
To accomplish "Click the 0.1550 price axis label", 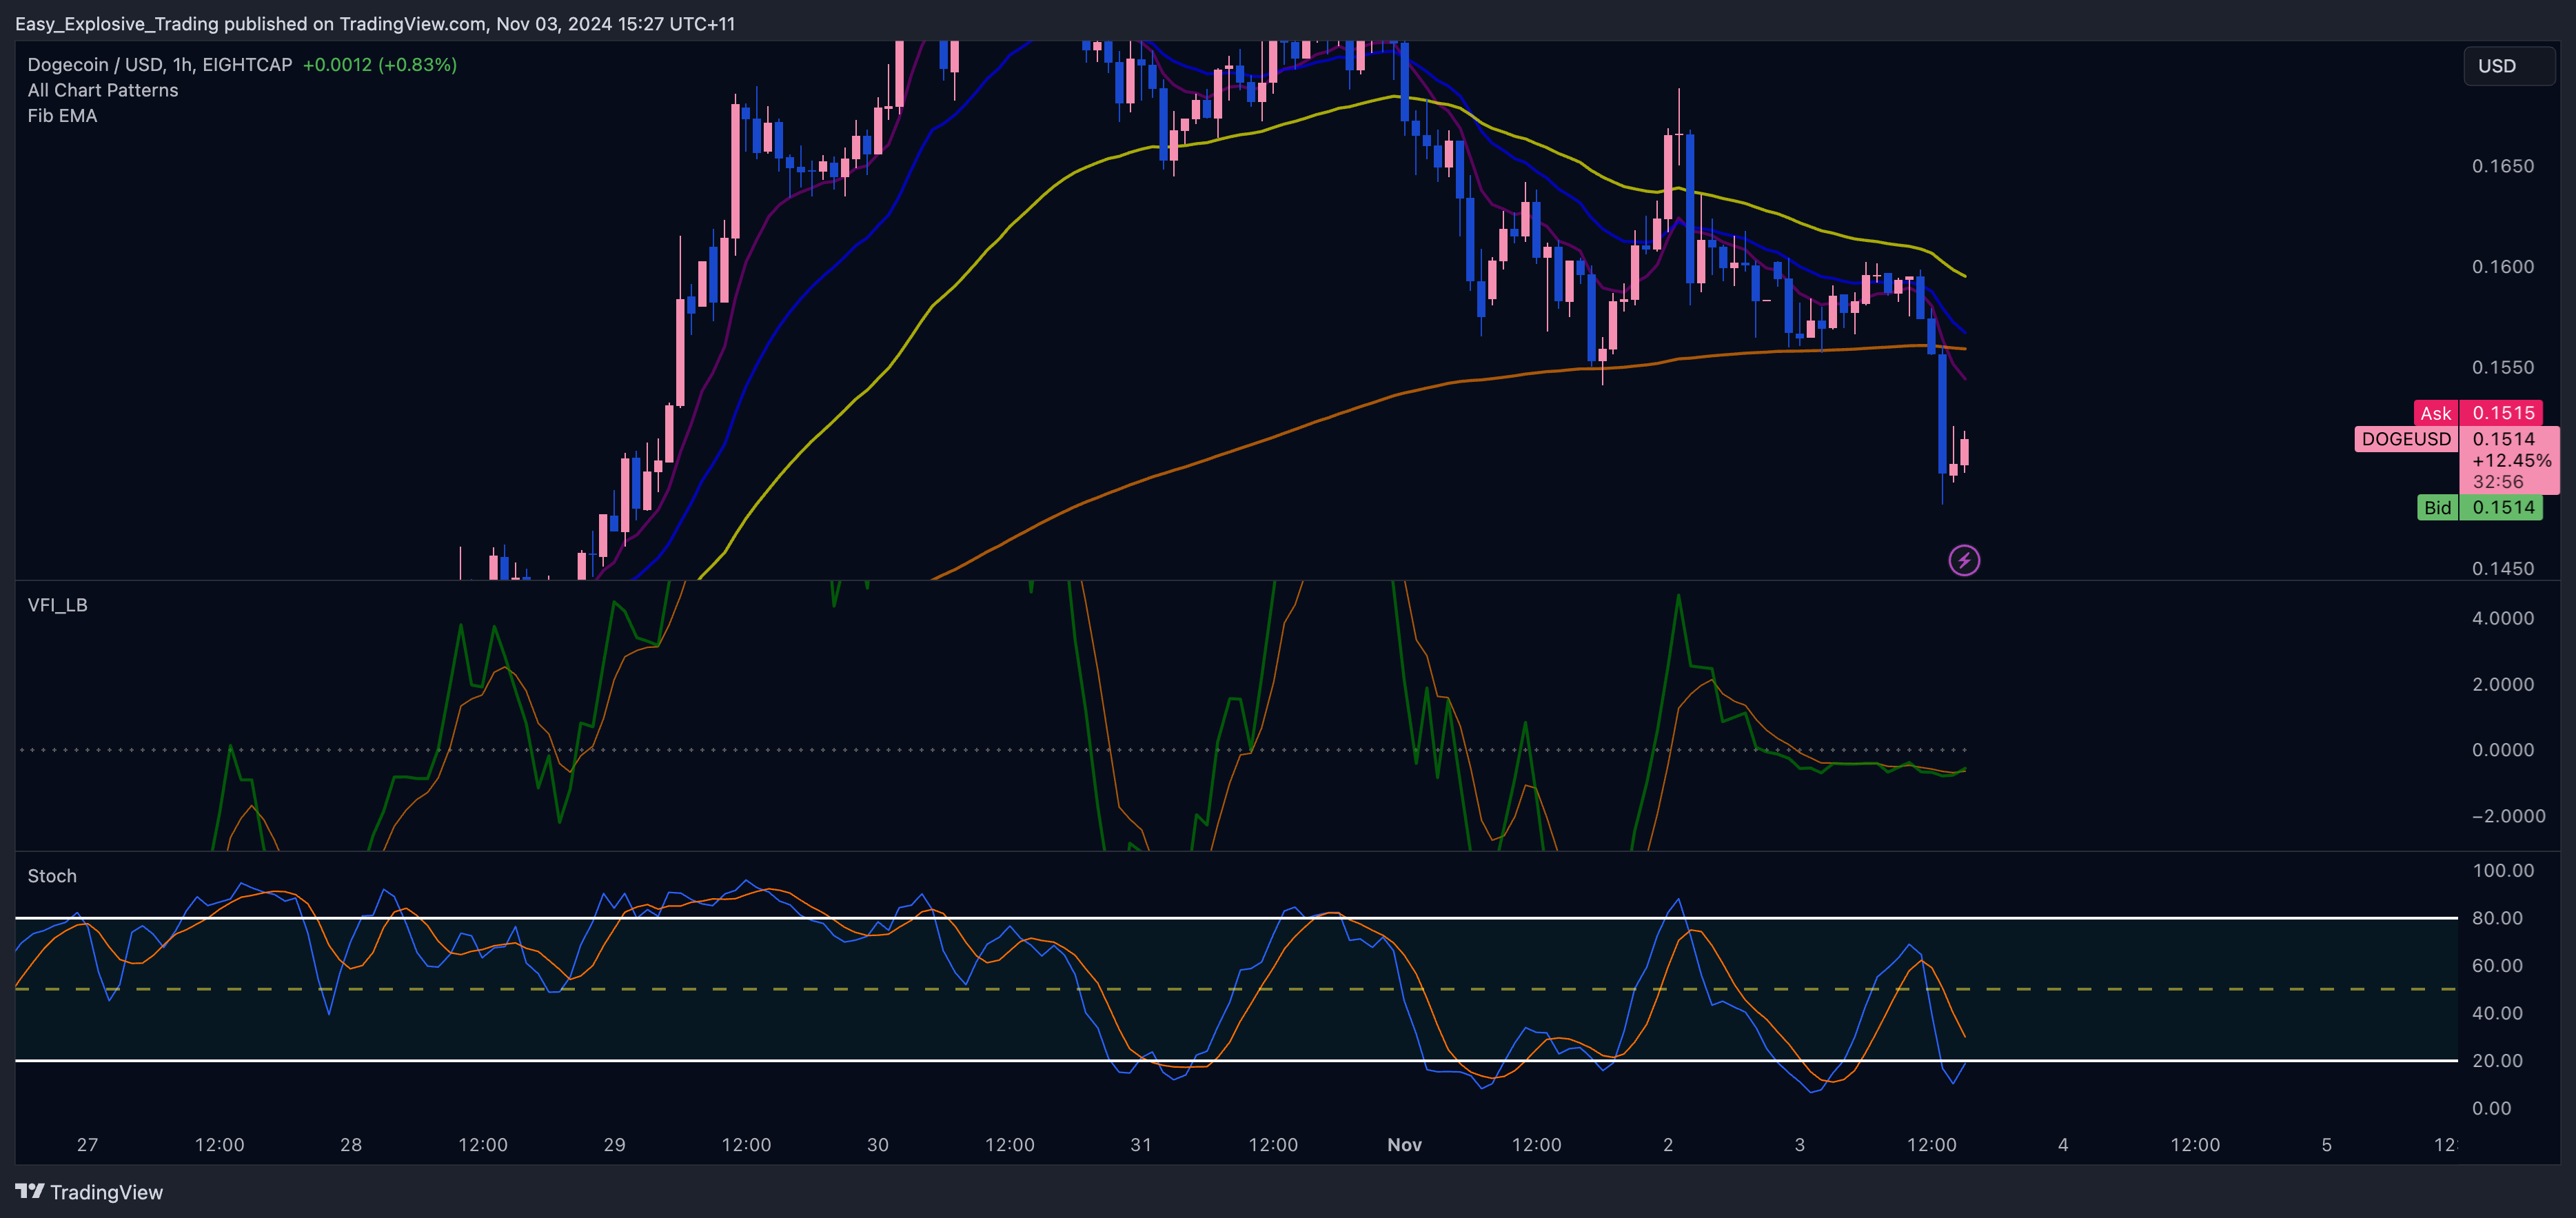I will pos(2503,367).
